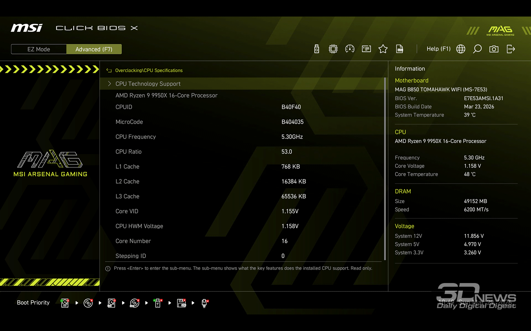The image size is (531, 331).
Task: Click the CPU specifications list scrollbar
Action: pyautogui.click(x=385, y=169)
